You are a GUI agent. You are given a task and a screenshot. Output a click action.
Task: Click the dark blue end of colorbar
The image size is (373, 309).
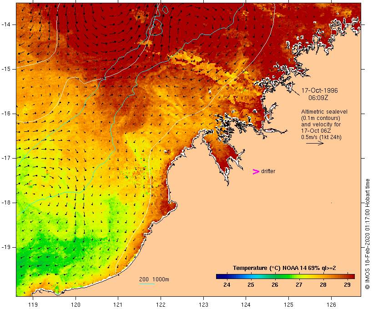coord(219,276)
